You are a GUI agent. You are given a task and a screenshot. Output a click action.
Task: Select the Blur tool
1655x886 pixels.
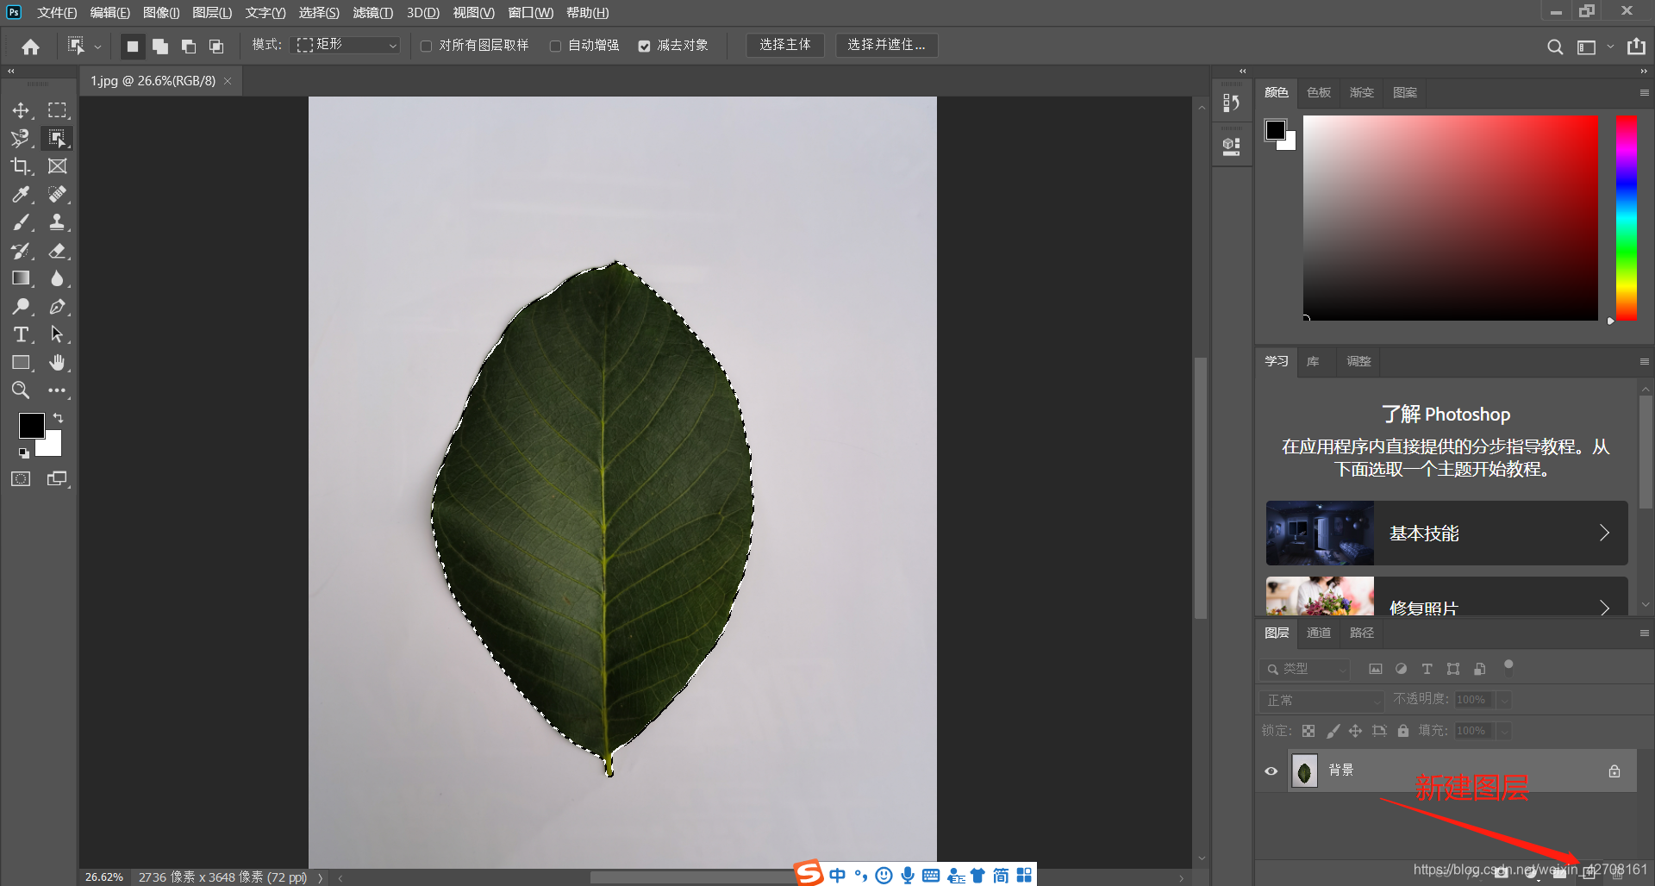coord(57,278)
